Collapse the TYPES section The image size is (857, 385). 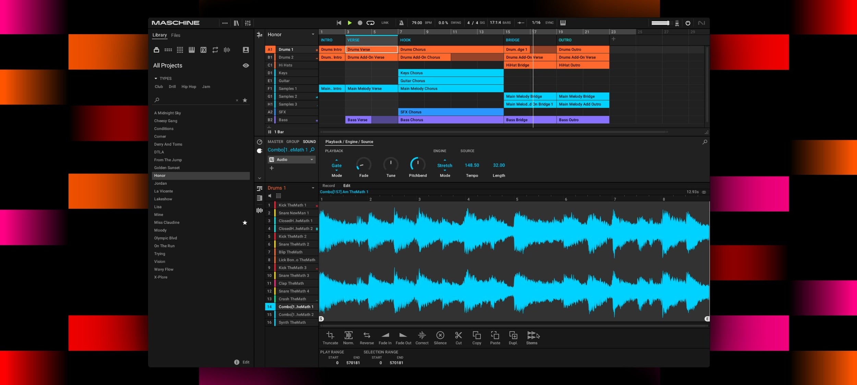tap(156, 78)
